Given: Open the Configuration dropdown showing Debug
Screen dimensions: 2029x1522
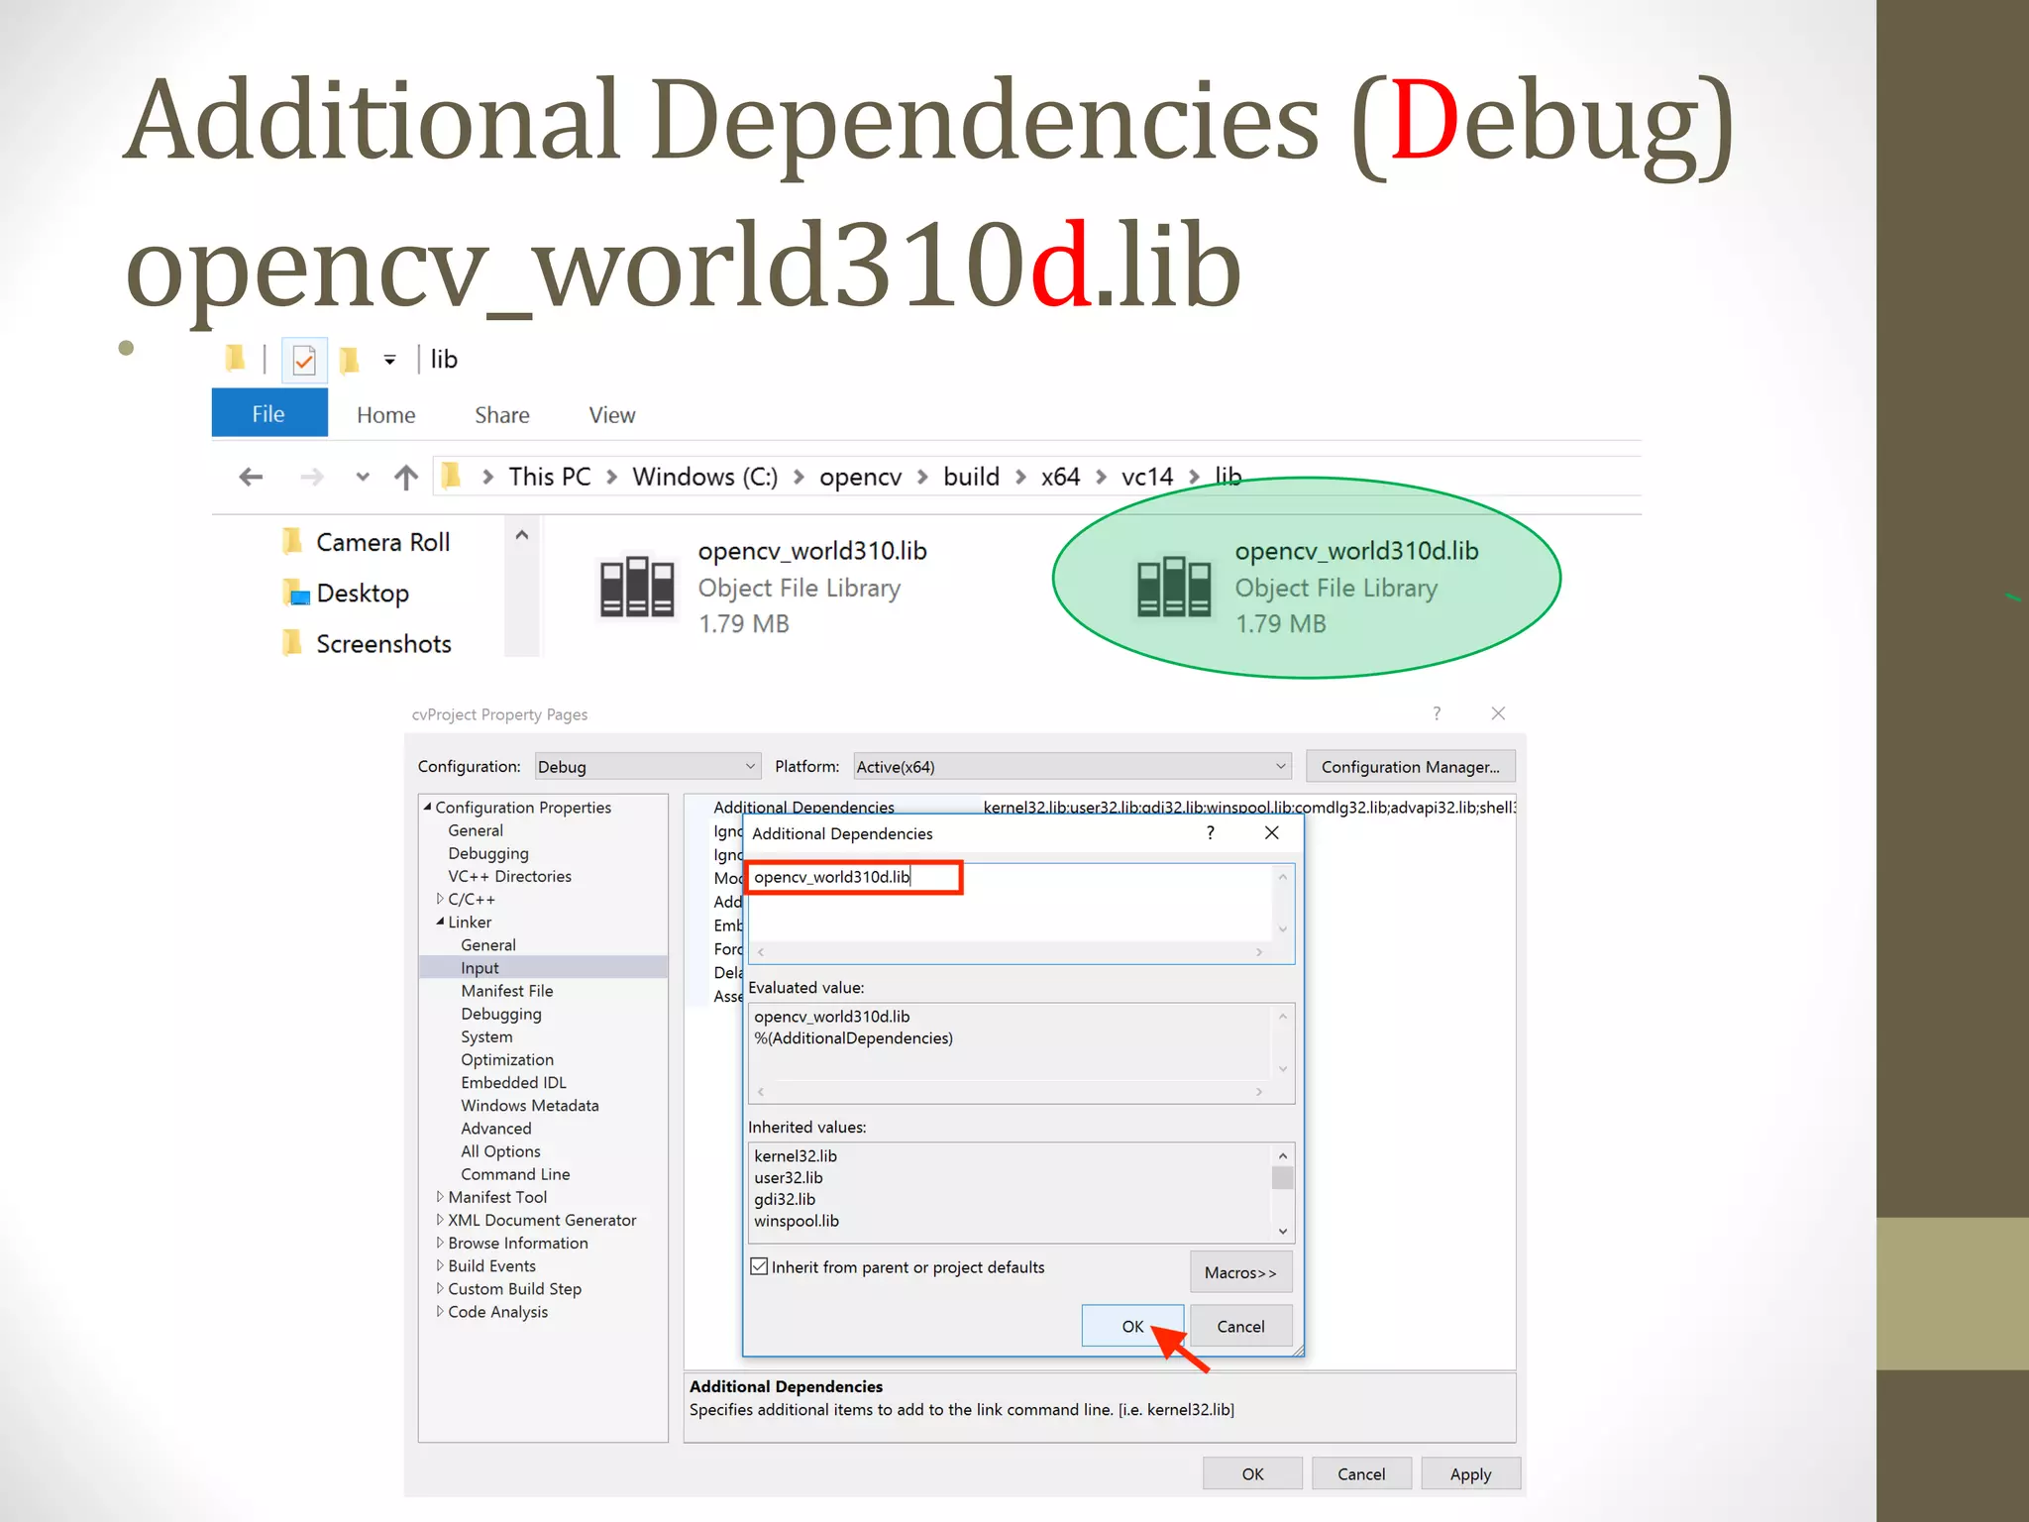Looking at the screenshot, I should (648, 767).
